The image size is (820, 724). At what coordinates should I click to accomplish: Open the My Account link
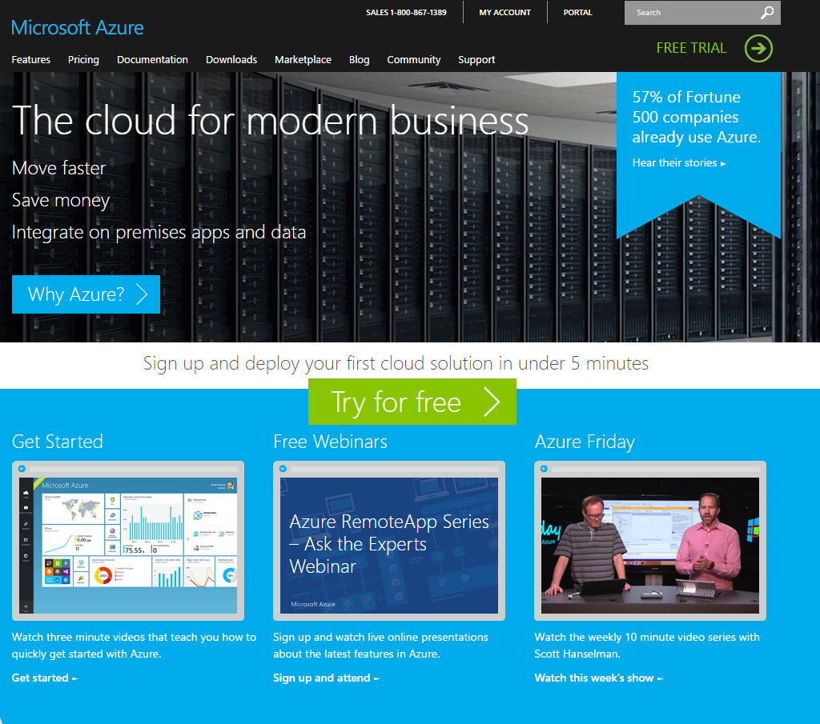tap(504, 13)
